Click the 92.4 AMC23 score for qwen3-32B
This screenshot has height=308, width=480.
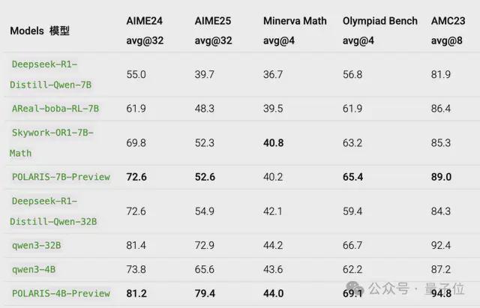click(441, 245)
